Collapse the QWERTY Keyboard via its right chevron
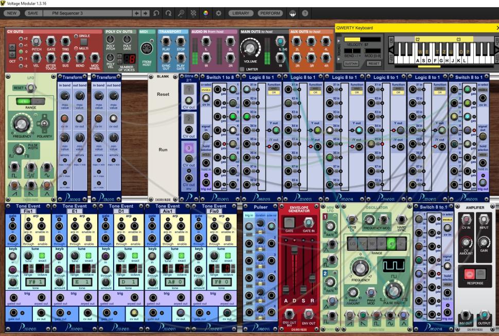The height and width of the screenshot is (336, 499). coord(496,28)
